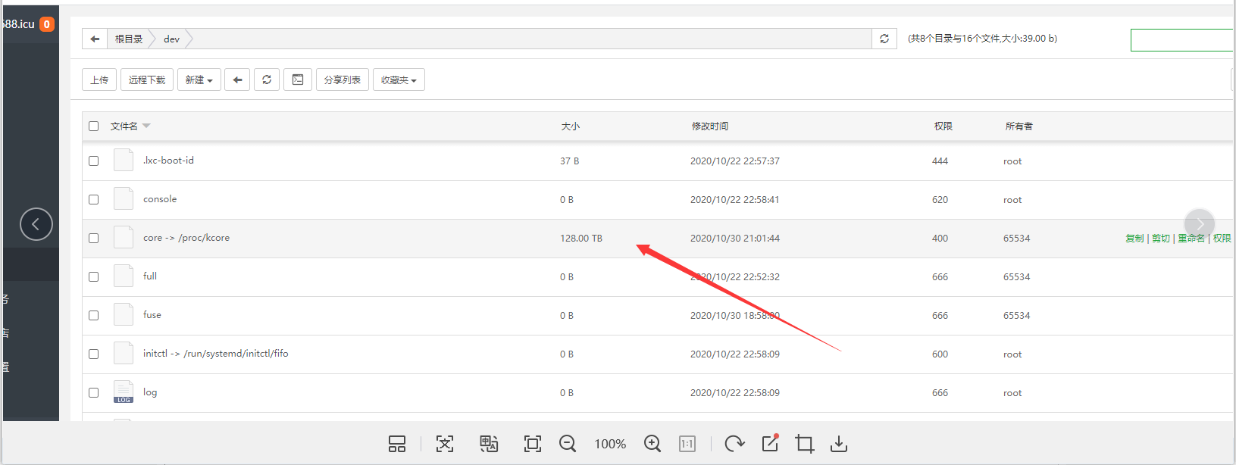Sort by the 大小 column header
Image resolution: width=1236 pixels, height=465 pixels.
pos(571,126)
